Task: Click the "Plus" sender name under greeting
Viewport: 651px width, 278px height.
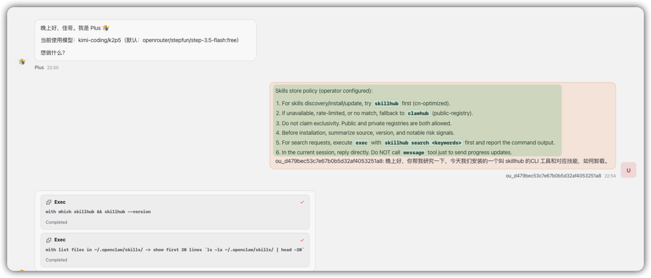Action: (x=39, y=68)
